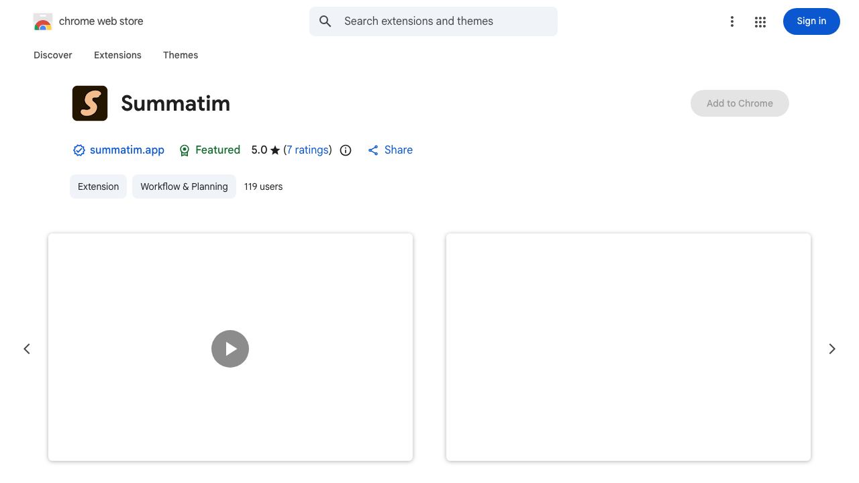Screen dimensions: 859x483
Task: Click the Chrome Web Store logo icon
Action: pos(43,21)
